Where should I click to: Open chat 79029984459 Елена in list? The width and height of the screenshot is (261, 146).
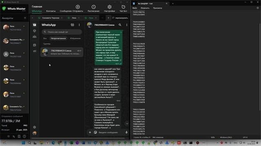pos(62,52)
